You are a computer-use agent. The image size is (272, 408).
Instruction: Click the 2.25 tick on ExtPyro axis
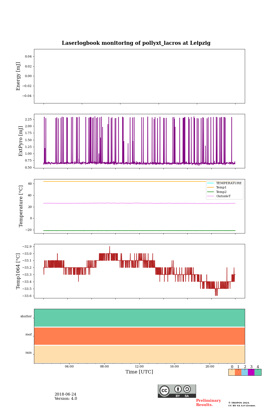click(x=28, y=119)
